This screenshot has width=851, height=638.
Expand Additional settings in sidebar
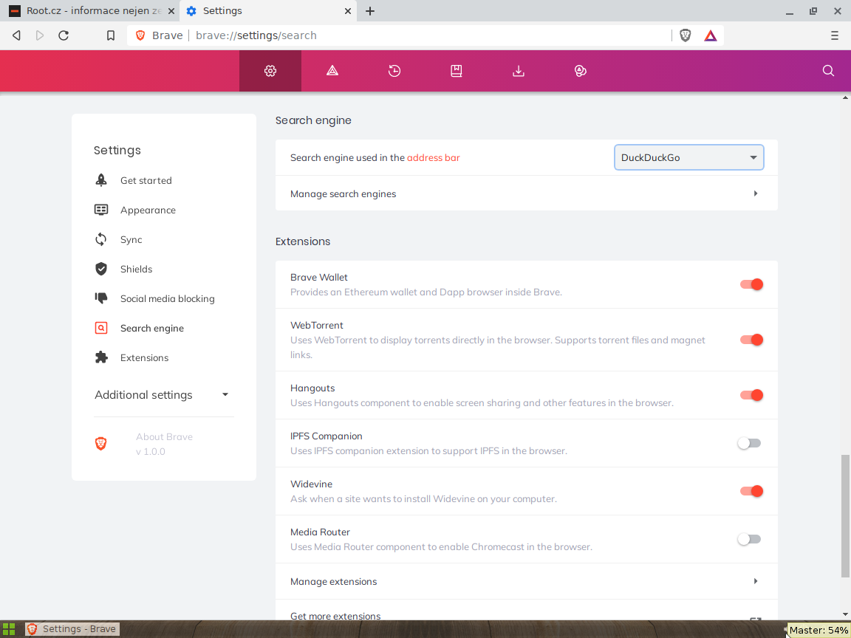click(163, 395)
